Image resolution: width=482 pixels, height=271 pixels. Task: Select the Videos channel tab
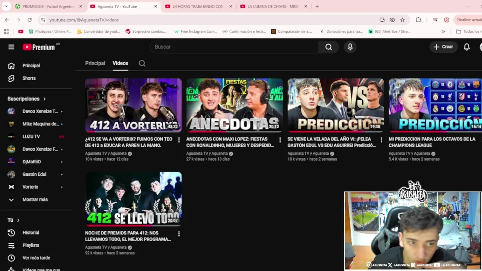tap(120, 63)
